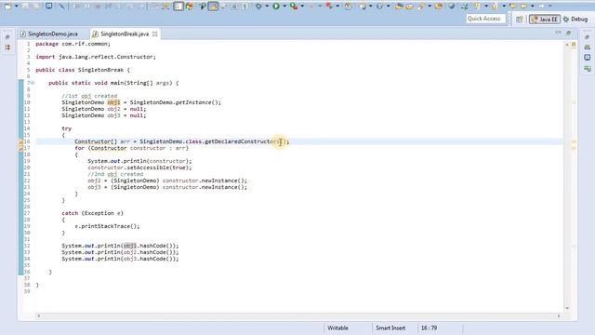Open dropdown beside the gear launch icon
Image resolution: width=595 pixels, height=335 pixels.
(267, 7)
